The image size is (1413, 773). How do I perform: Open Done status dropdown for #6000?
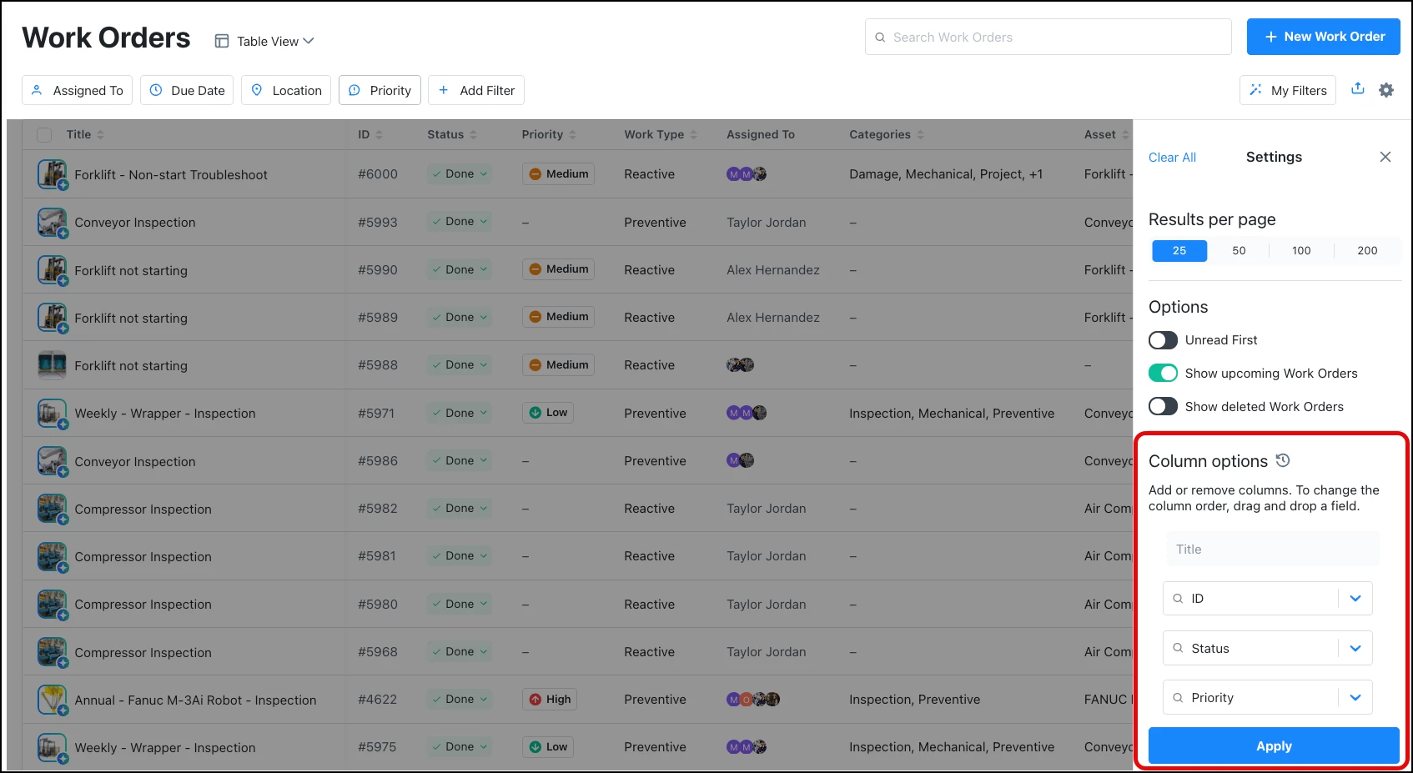pyautogui.click(x=460, y=174)
